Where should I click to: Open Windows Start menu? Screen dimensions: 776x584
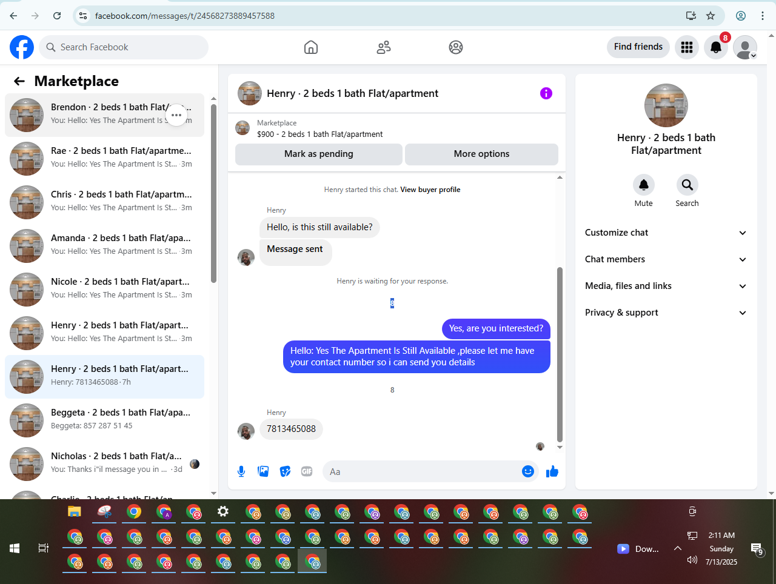(x=15, y=548)
